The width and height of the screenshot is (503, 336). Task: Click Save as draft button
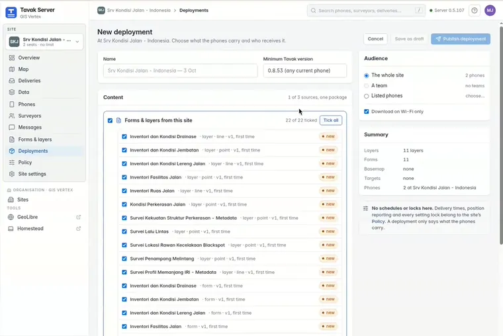tap(409, 39)
